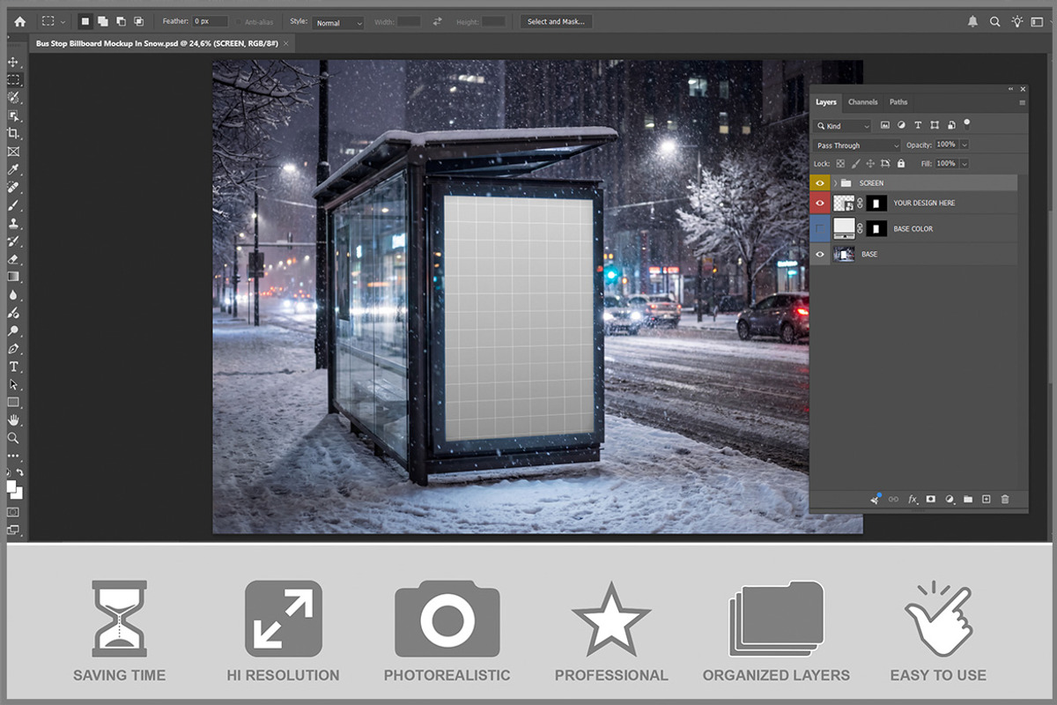Toggle shape layers filter
Viewport: 1057px width, 705px height.
[x=935, y=126]
